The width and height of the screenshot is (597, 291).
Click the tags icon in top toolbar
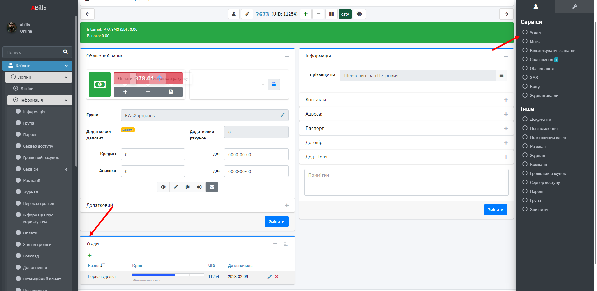(x=359, y=14)
